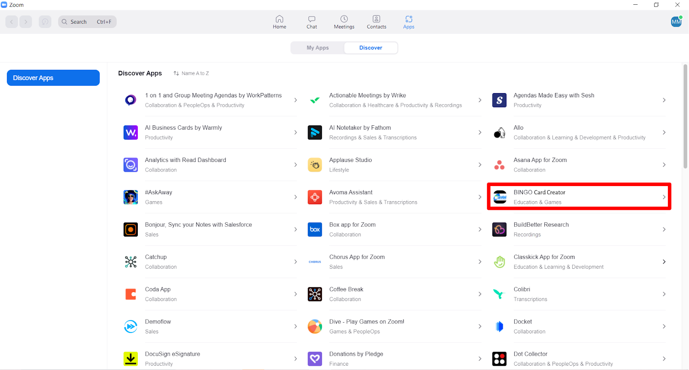Image resolution: width=689 pixels, height=370 pixels.
Task: Open the Contacts tab
Action: (376, 22)
